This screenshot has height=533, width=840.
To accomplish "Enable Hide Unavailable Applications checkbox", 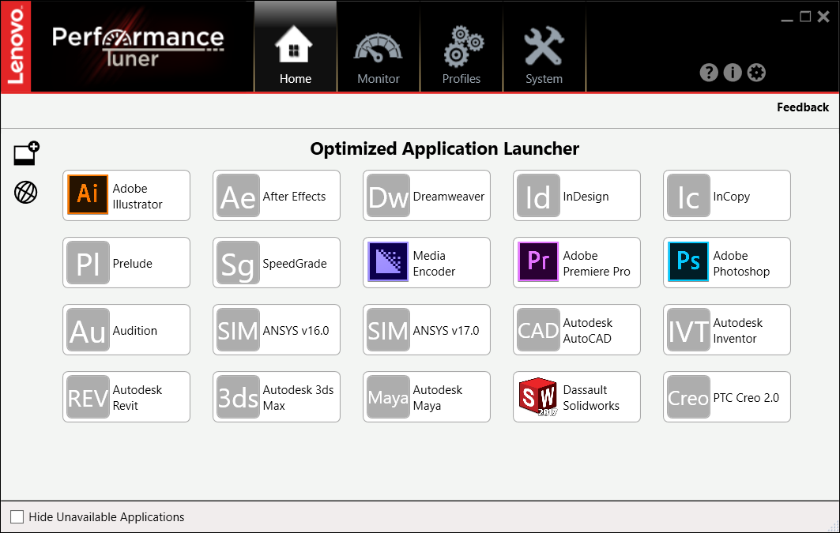I will pyautogui.click(x=17, y=516).
